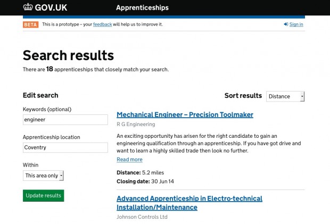Click the GOV.UK crown logo icon
The image size is (330, 224).
click(28, 7)
